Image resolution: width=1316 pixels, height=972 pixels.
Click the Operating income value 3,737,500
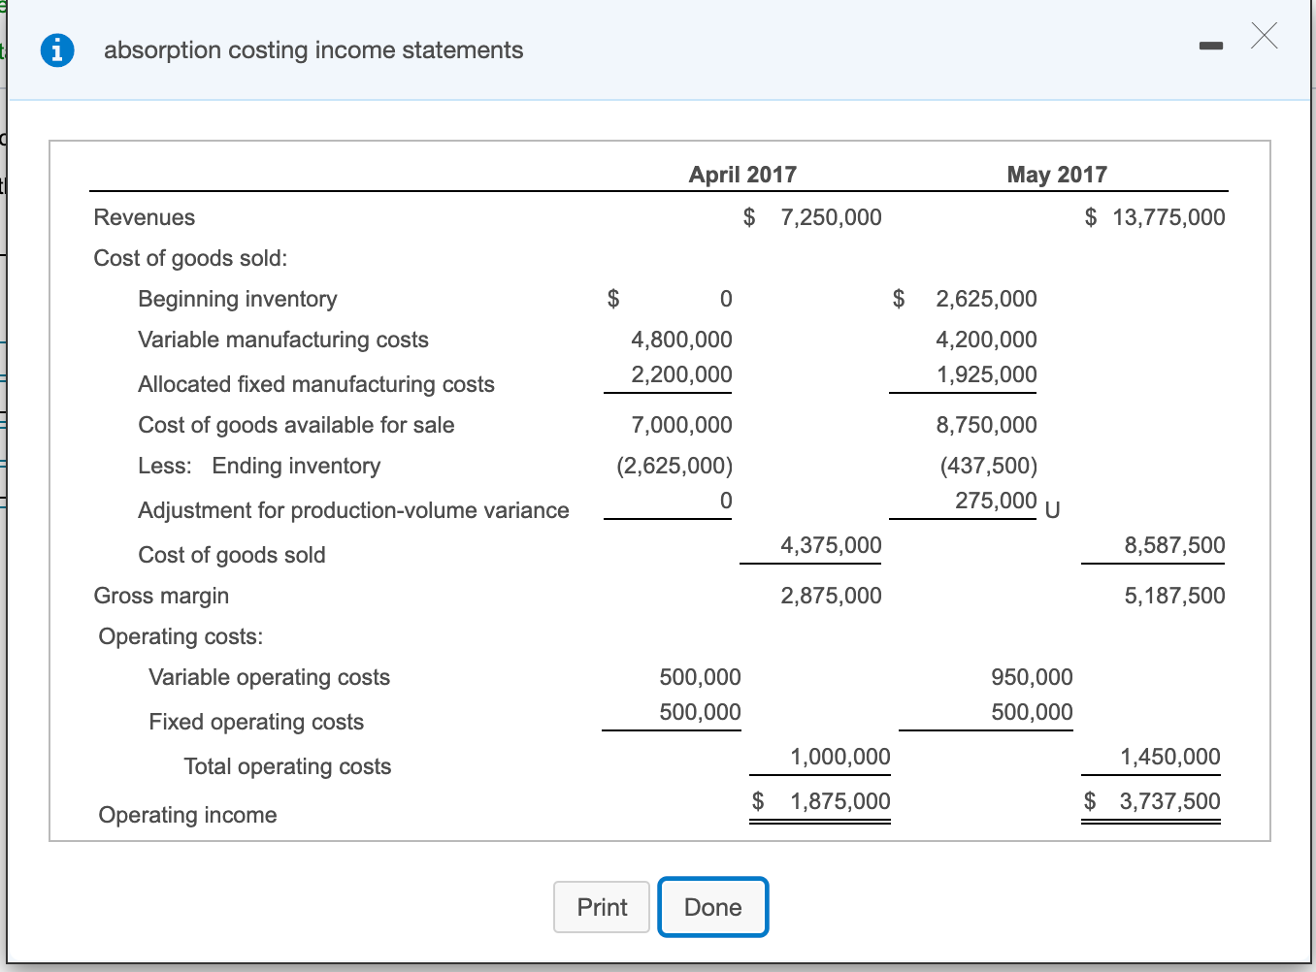coord(1169,801)
